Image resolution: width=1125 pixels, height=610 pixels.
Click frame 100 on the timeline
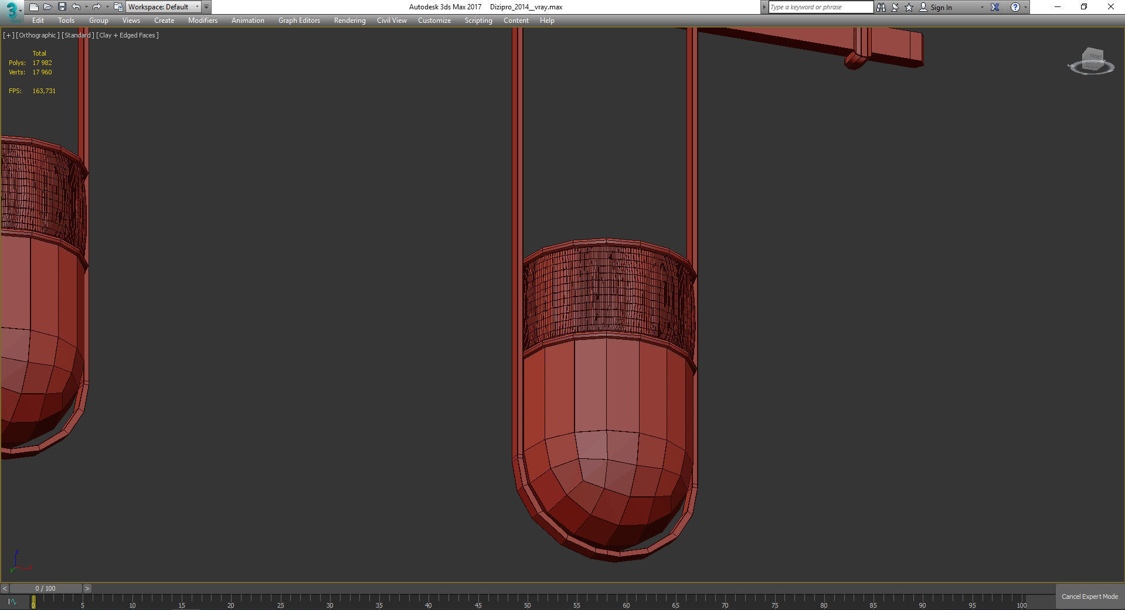coord(1021,605)
